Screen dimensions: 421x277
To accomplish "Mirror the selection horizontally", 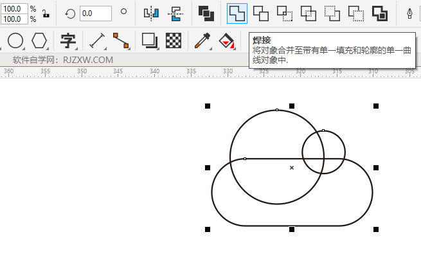I will [x=150, y=13].
